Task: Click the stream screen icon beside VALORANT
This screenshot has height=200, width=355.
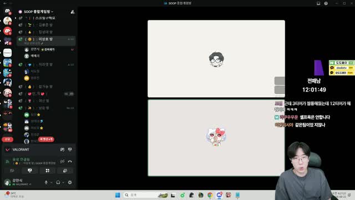Action: 70,149
